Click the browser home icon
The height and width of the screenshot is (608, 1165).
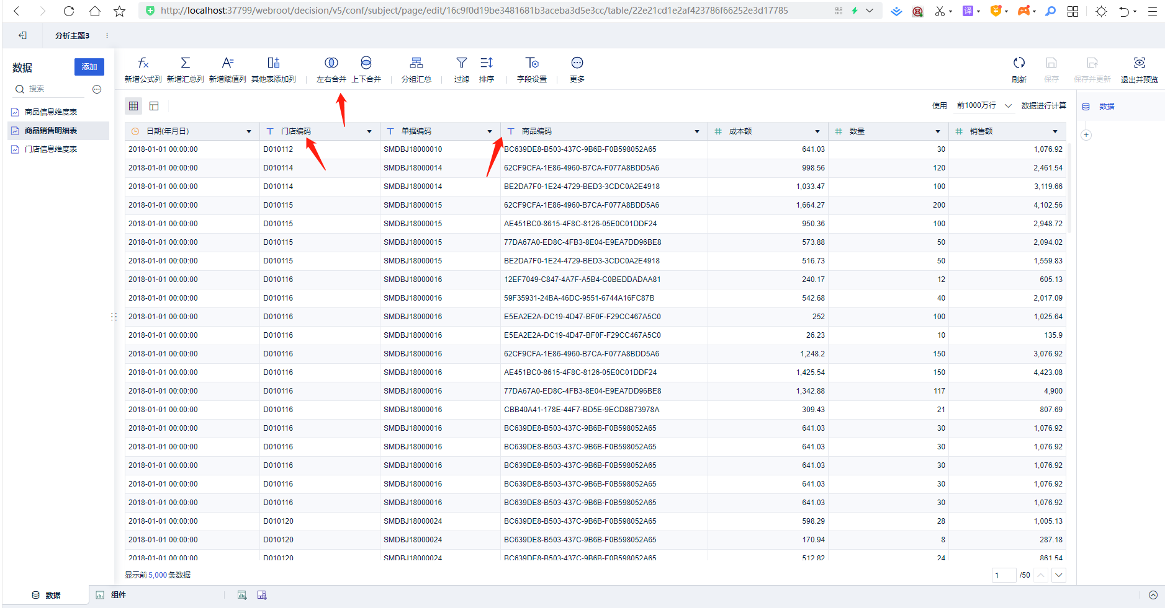94,11
